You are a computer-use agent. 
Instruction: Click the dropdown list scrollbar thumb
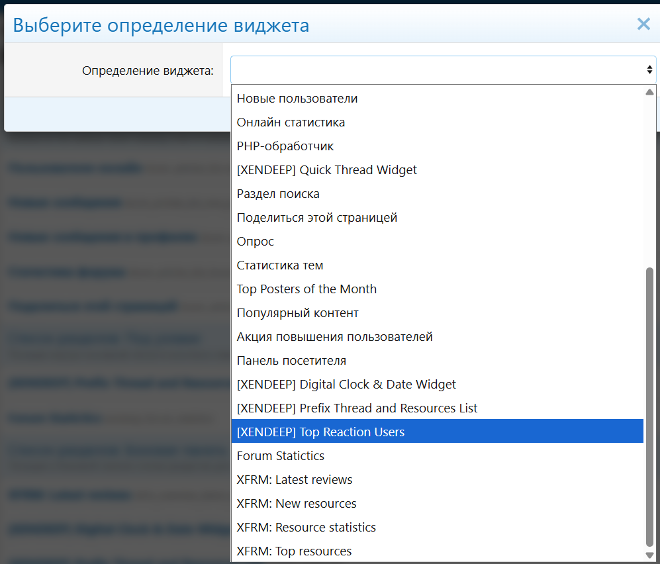click(649, 404)
